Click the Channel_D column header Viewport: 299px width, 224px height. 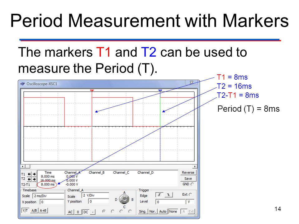[145, 172]
